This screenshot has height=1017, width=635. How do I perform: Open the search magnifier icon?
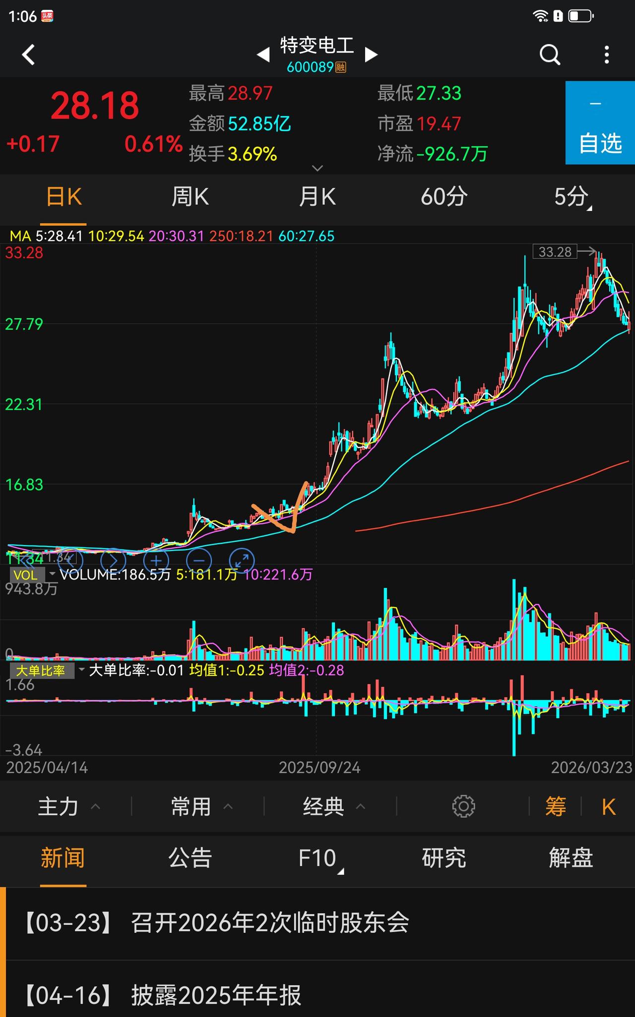pos(550,55)
